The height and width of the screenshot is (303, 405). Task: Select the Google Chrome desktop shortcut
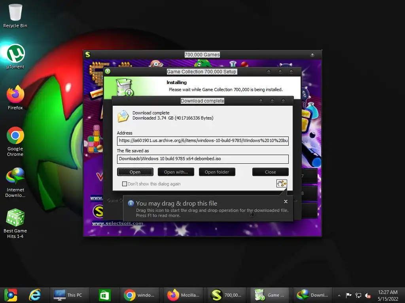point(15,142)
